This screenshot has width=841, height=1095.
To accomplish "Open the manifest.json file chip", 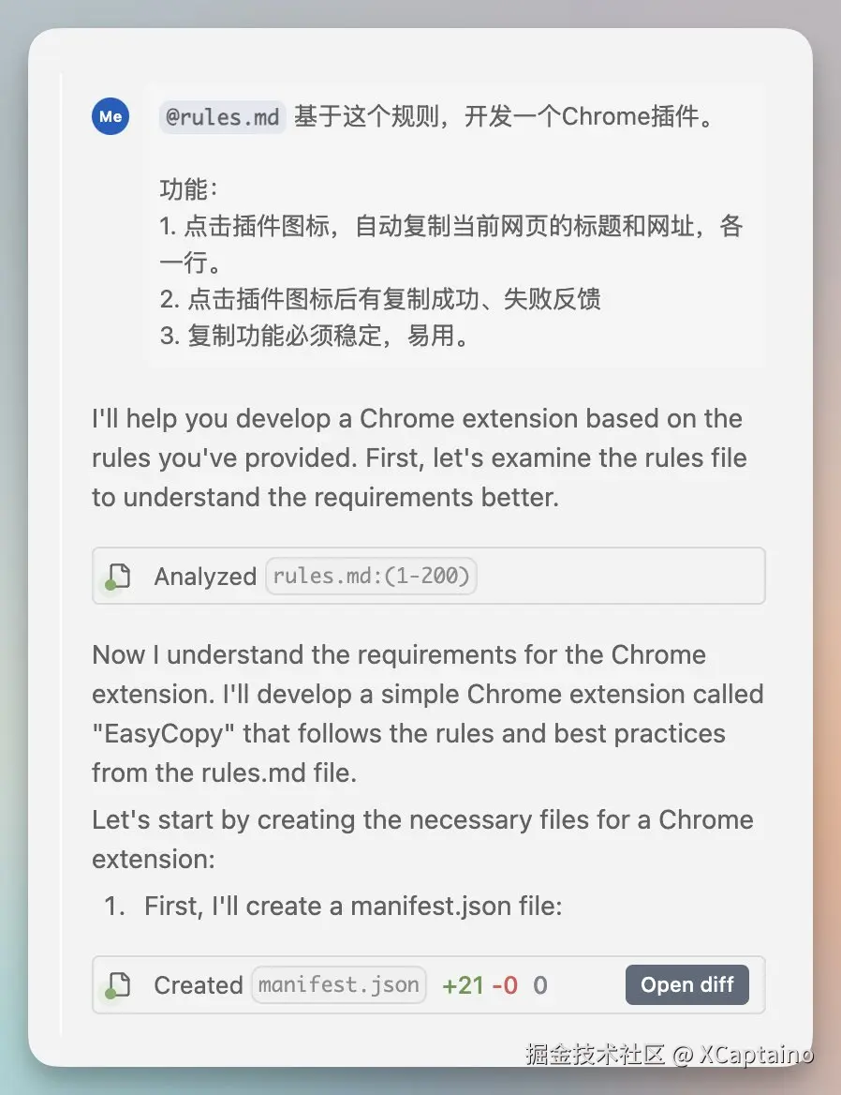I will tap(339, 984).
